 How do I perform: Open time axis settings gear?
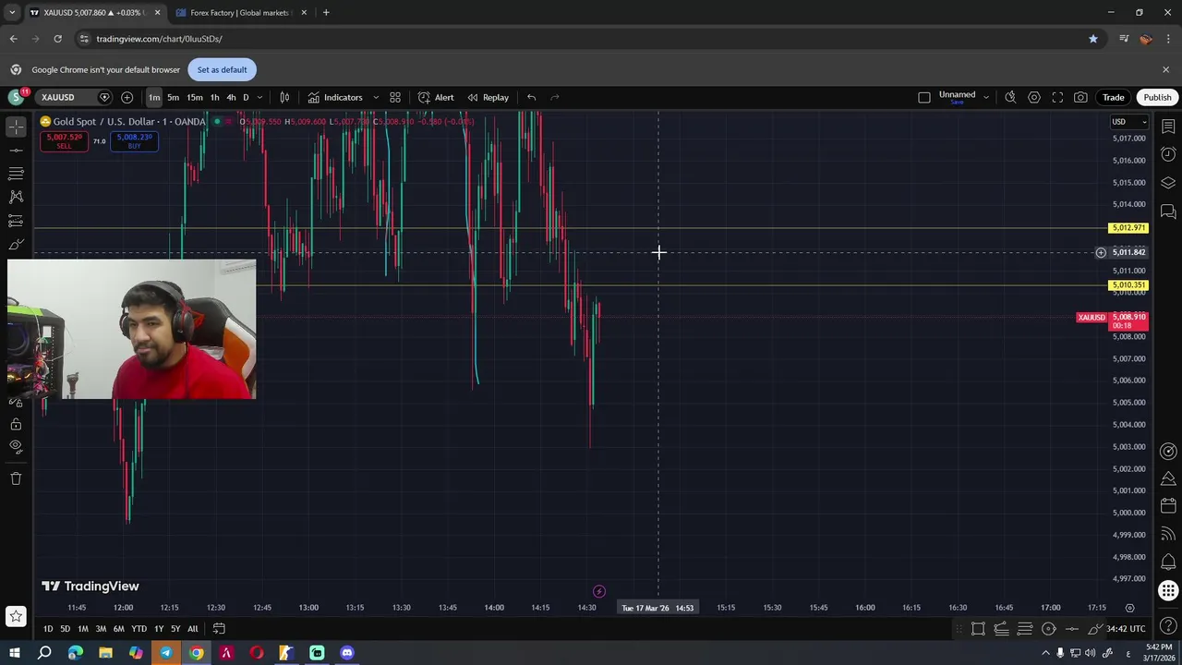click(x=1129, y=608)
